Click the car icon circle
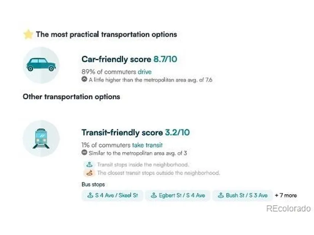 [x=41, y=65]
